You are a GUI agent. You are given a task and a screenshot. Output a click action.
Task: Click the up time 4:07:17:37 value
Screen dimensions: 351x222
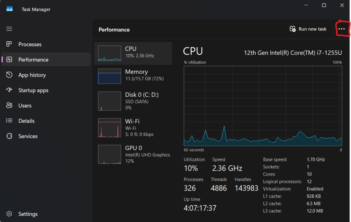coord(200,208)
